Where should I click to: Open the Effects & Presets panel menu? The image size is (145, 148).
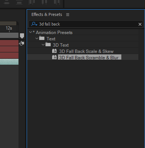tap(68, 15)
